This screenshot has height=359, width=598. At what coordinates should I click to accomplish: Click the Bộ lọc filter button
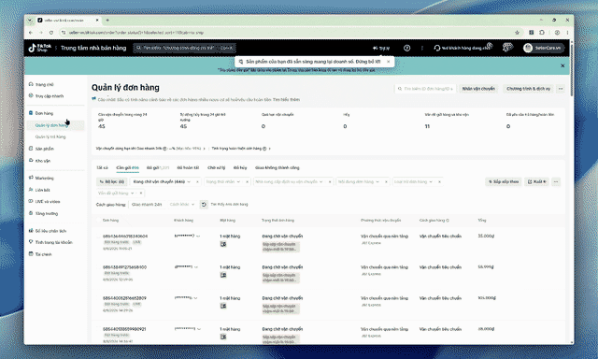tap(111, 181)
